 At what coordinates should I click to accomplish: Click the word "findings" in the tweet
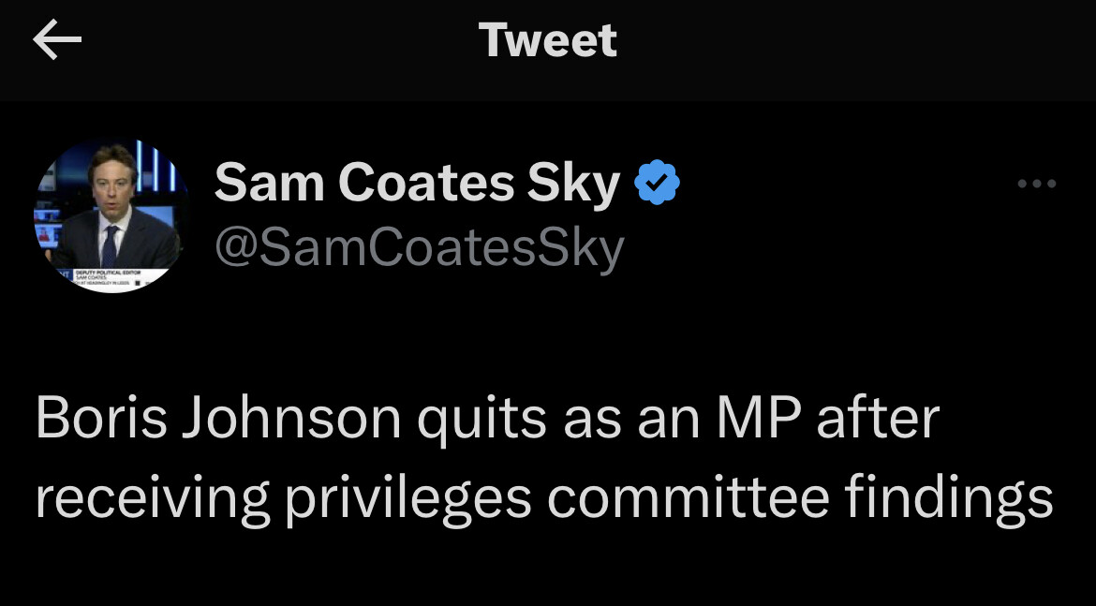pyautogui.click(x=948, y=497)
